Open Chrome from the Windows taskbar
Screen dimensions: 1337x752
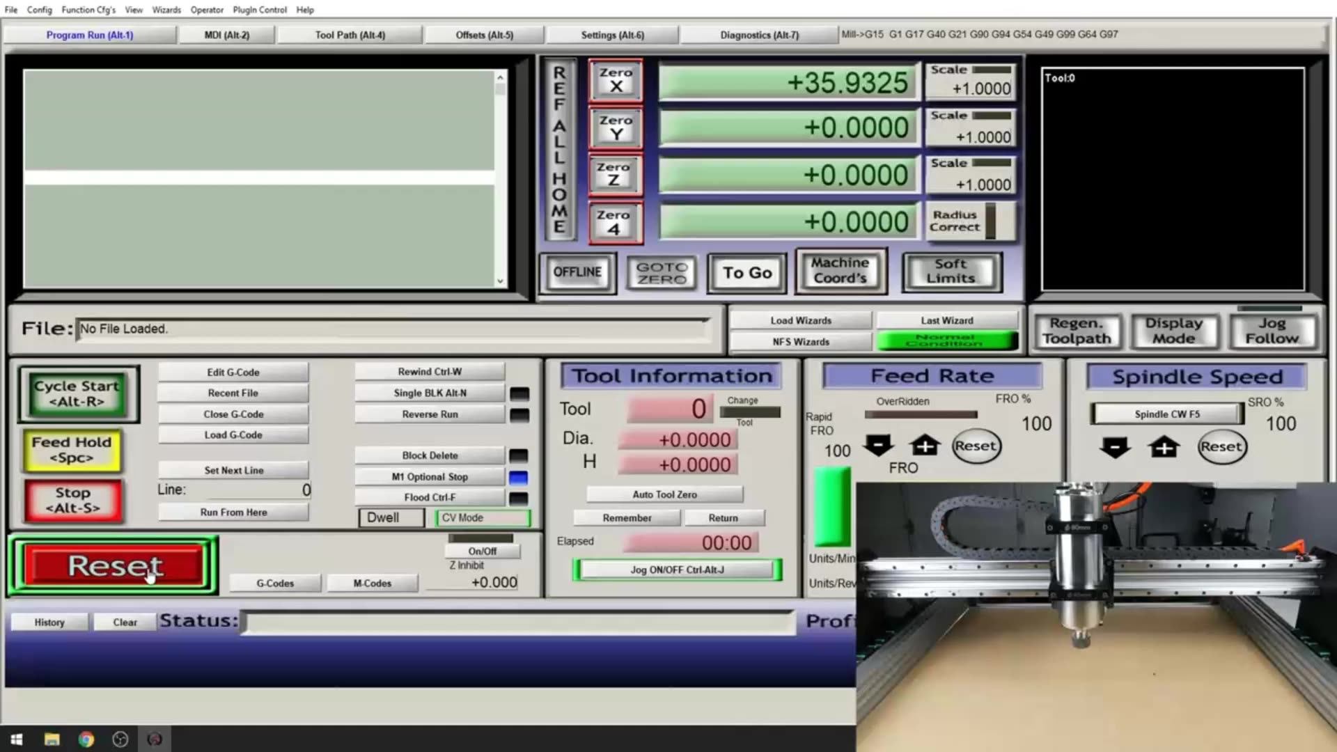[86, 739]
